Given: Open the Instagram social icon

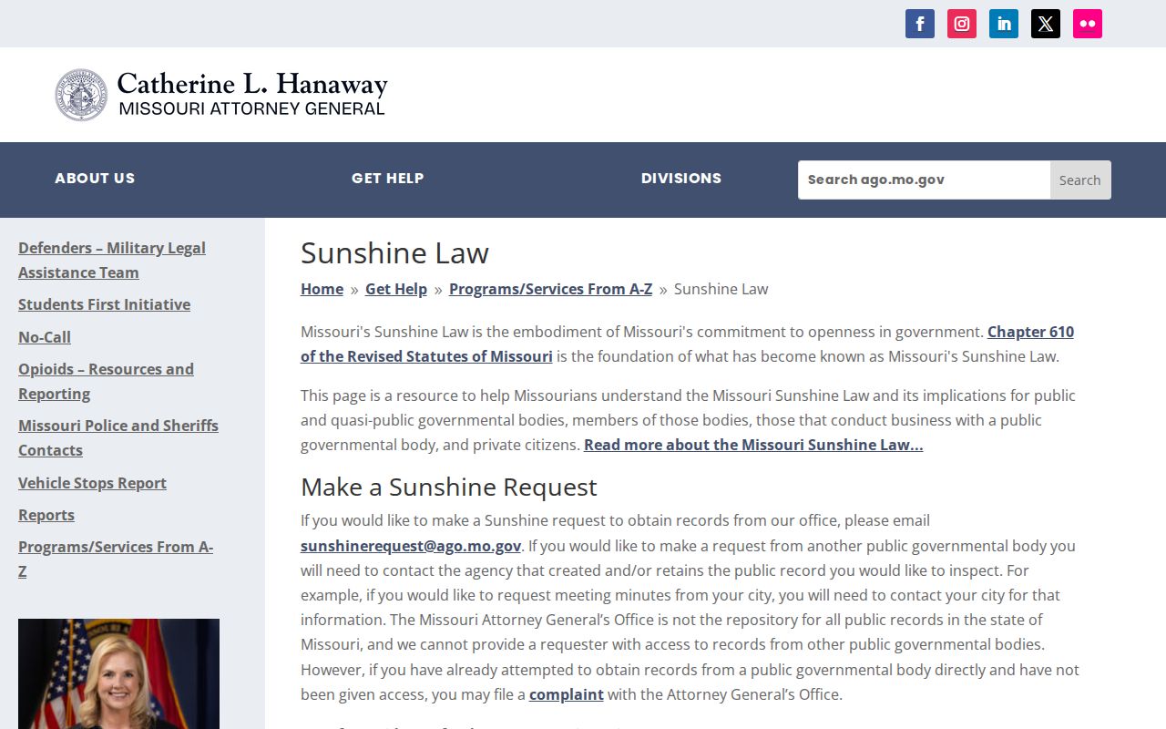Looking at the screenshot, I should pyautogui.click(x=962, y=24).
